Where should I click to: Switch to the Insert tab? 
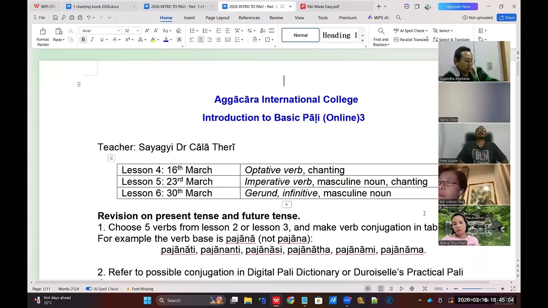189,18
